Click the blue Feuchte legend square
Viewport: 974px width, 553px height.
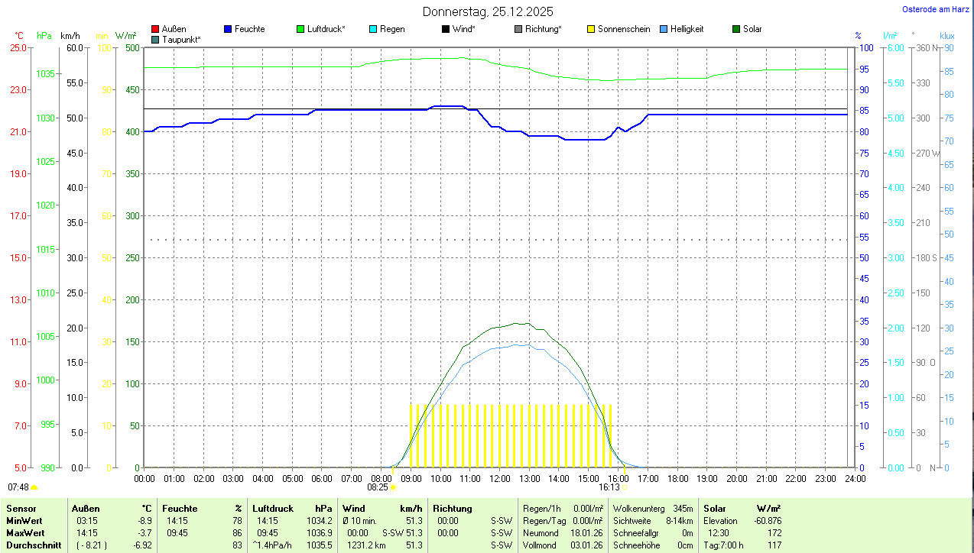coord(228,29)
